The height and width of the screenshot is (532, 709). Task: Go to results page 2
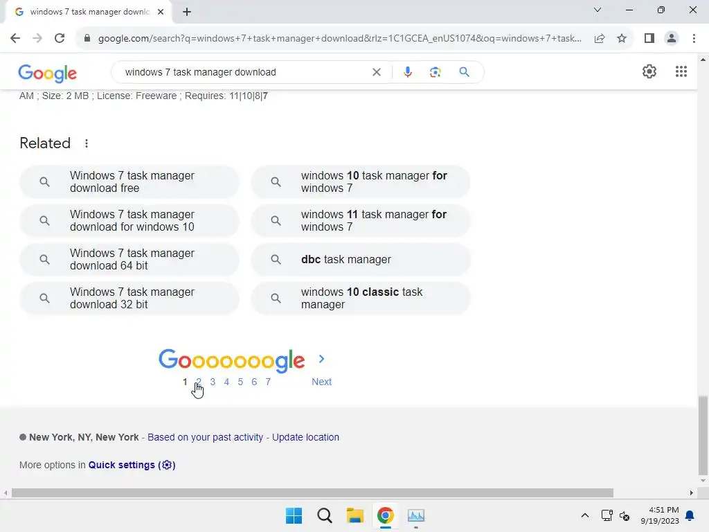(x=199, y=382)
